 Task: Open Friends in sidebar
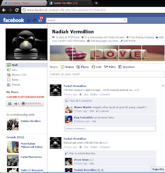(13, 85)
